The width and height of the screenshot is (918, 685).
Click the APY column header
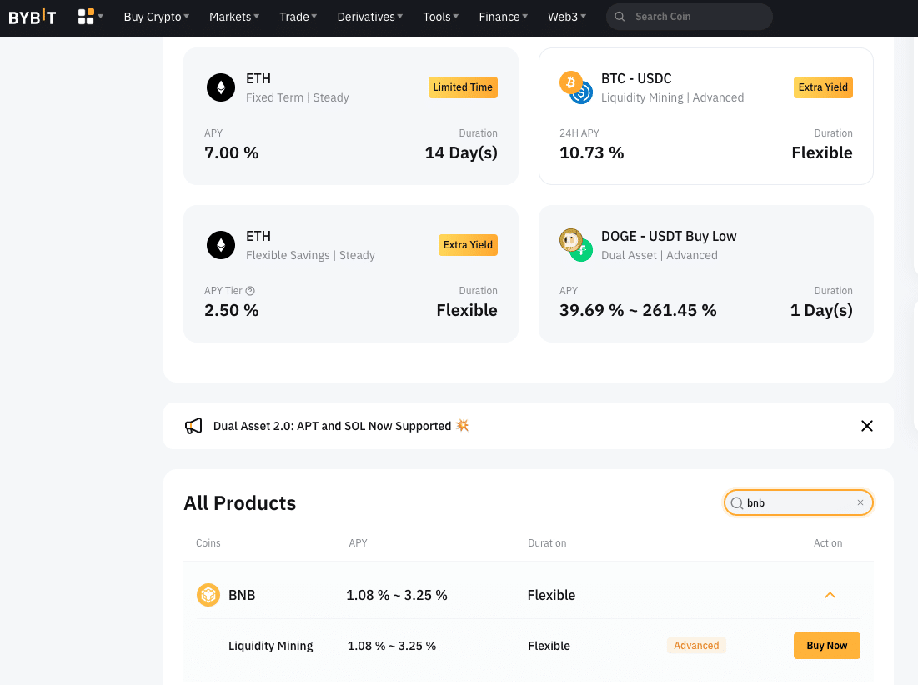tap(358, 542)
